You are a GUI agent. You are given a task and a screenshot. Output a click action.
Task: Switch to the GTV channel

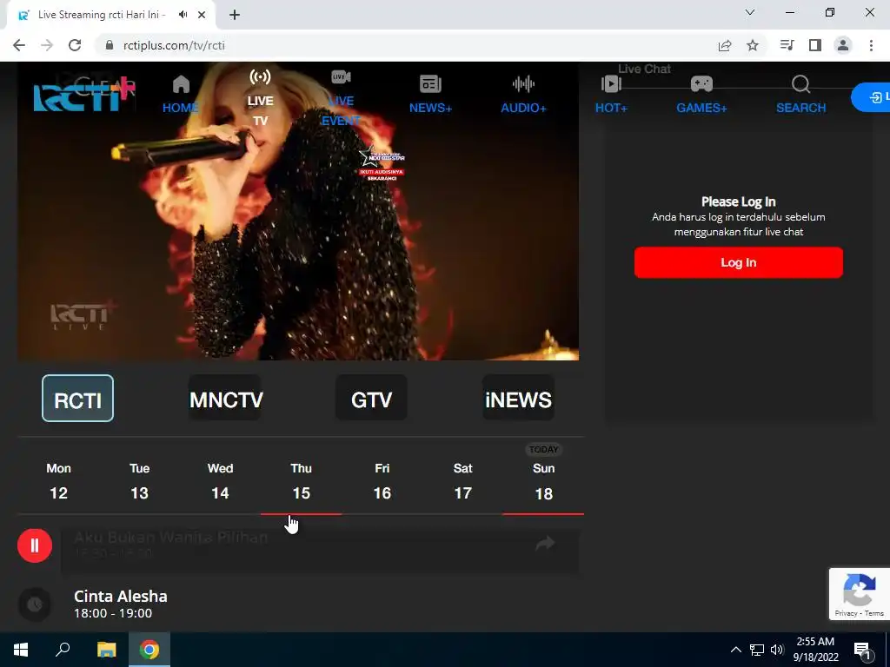pyautogui.click(x=371, y=398)
